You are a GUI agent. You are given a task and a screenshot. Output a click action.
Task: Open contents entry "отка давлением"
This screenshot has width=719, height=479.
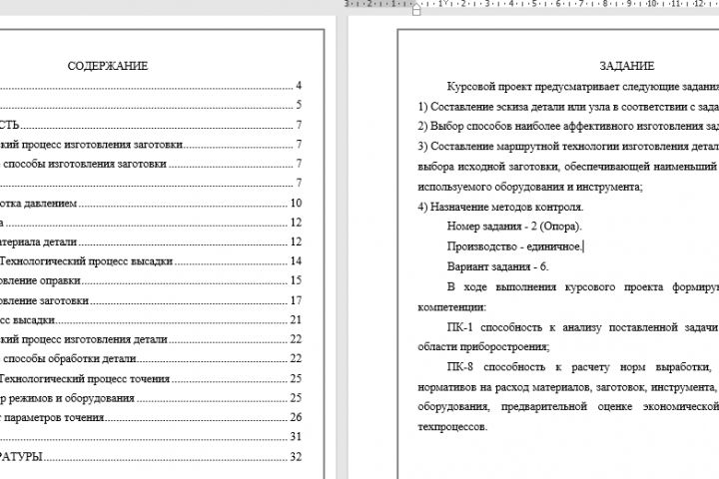(151, 203)
